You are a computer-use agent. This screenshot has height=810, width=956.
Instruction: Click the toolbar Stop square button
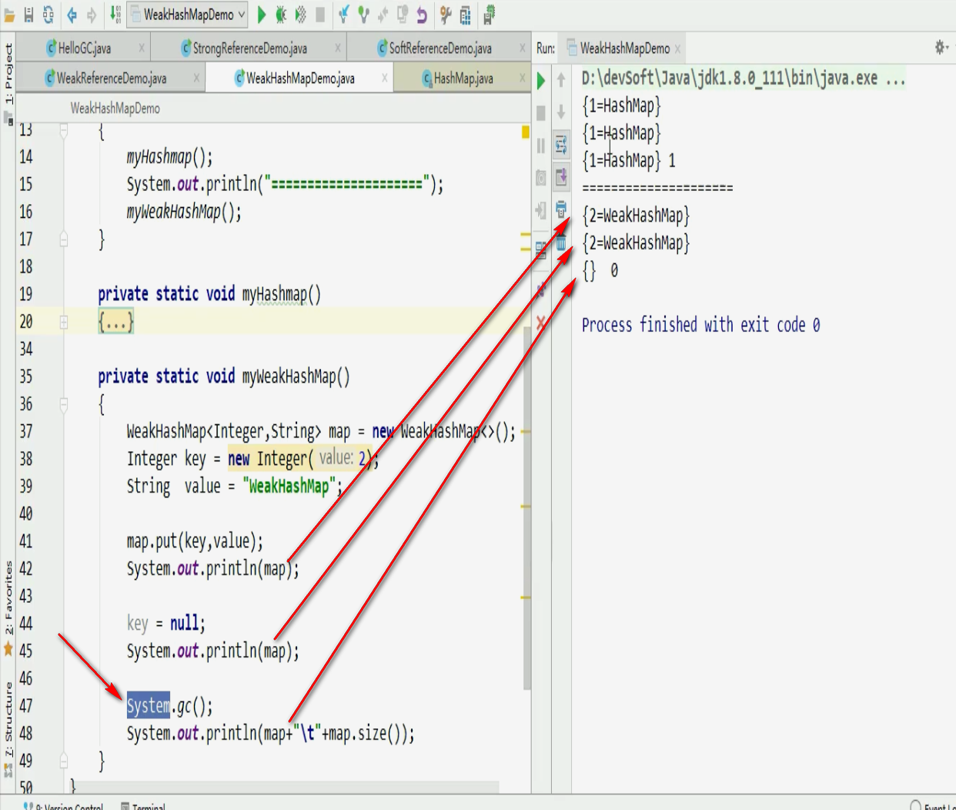pyautogui.click(x=320, y=14)
